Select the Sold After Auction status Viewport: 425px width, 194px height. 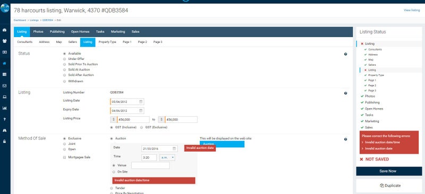point(64,75)
